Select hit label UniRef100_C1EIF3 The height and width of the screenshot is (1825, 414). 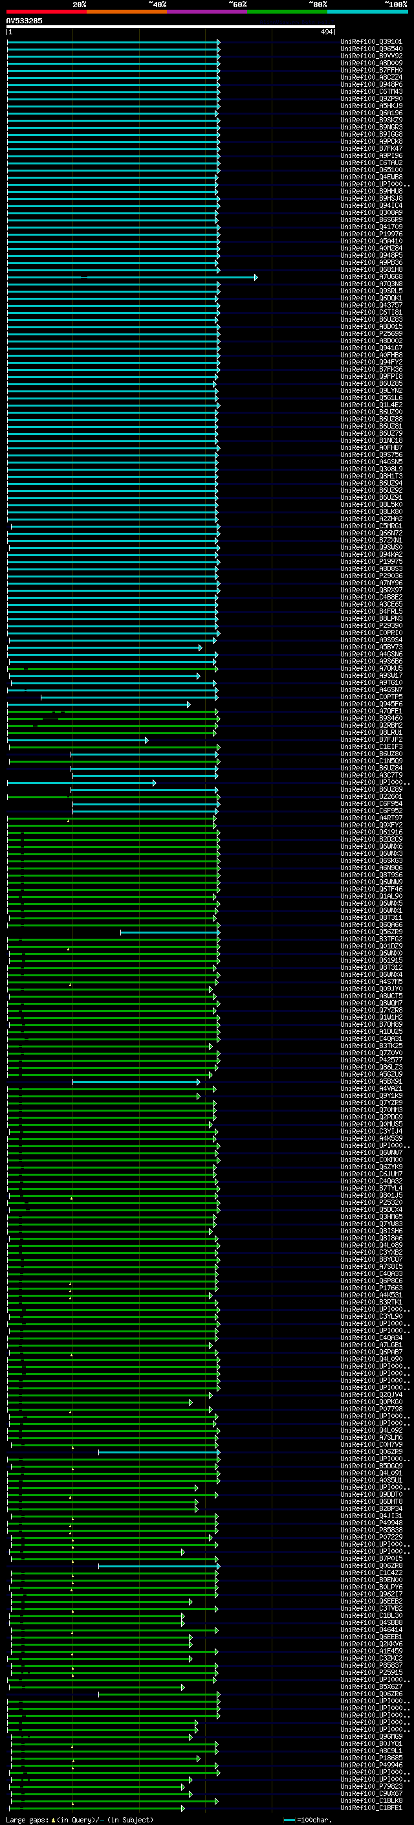coord(371,748)
